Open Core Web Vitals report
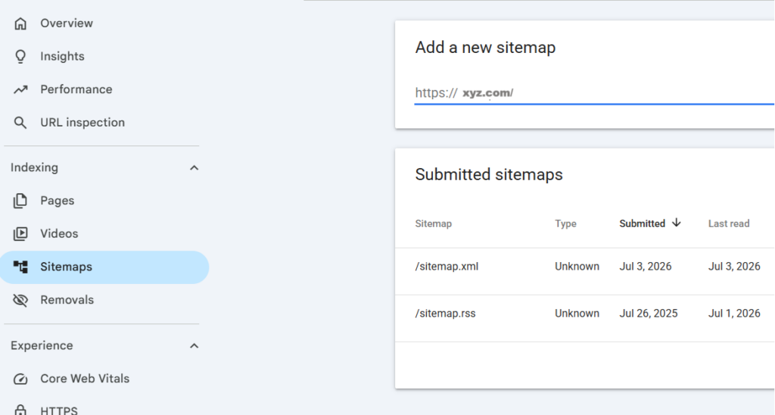The height and width of the screenshot is (415, 775). [x=85, y=379]
